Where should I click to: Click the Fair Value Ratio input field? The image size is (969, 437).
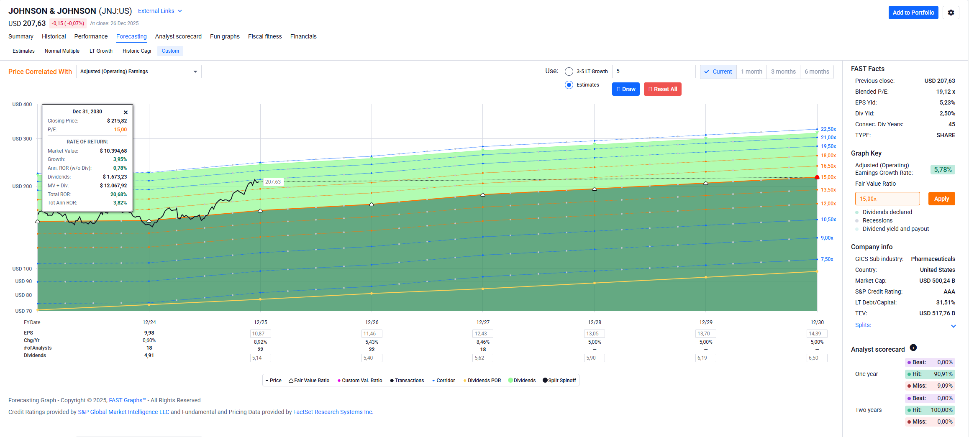coord(887,199)
